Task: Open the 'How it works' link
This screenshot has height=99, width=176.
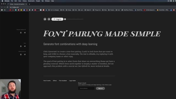Action: tap(47, 81)
